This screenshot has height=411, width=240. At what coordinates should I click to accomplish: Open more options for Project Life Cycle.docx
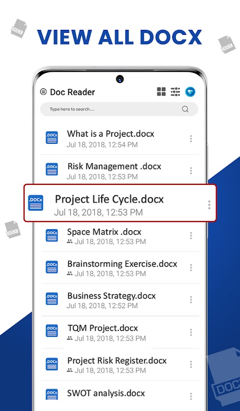(209, 204)
